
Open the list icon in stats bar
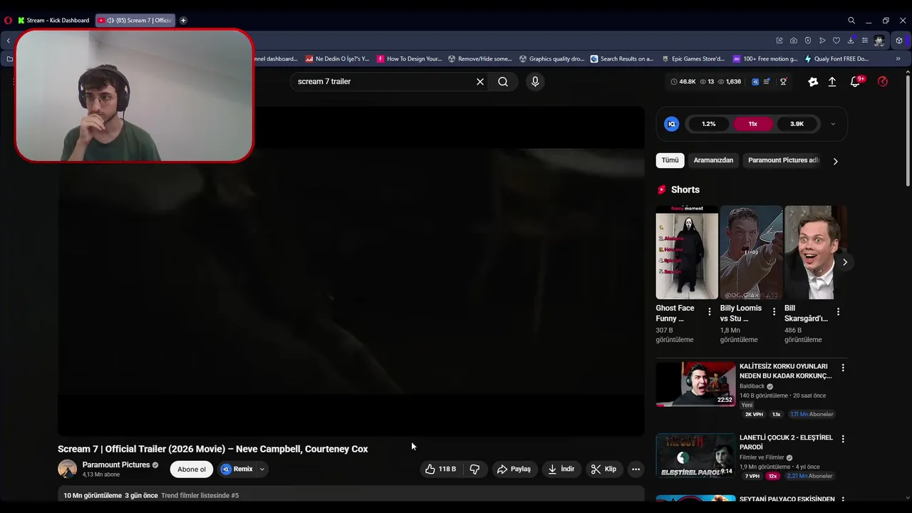[767, 82]
